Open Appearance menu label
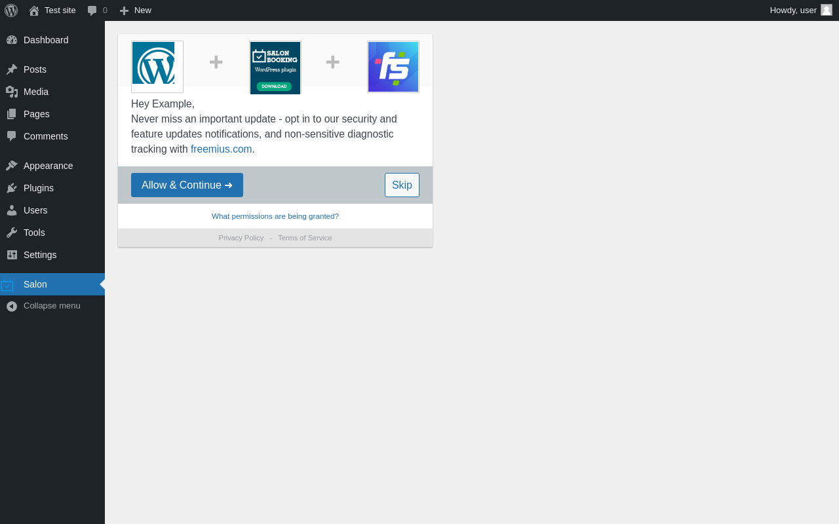The height and width of the screenshot is (524, 839). pyautogui.click(x=49, y=166)
